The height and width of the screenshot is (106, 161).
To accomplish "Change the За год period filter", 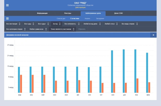I will 57,24.
